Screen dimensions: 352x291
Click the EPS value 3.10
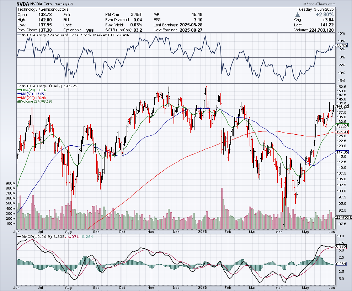click(198, 20)
